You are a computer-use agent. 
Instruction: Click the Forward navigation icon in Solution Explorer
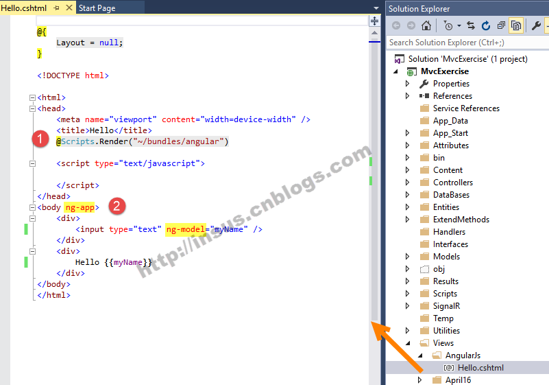[411, 25]
